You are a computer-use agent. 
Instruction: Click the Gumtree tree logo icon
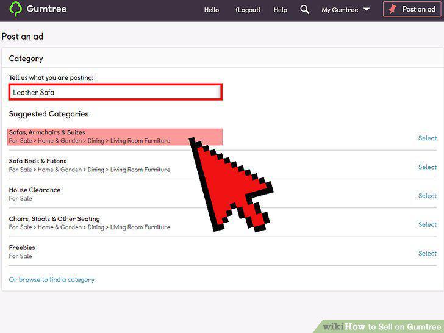[16, 9]
